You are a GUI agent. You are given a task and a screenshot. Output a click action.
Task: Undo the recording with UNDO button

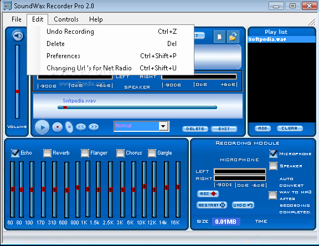point(243,205)
